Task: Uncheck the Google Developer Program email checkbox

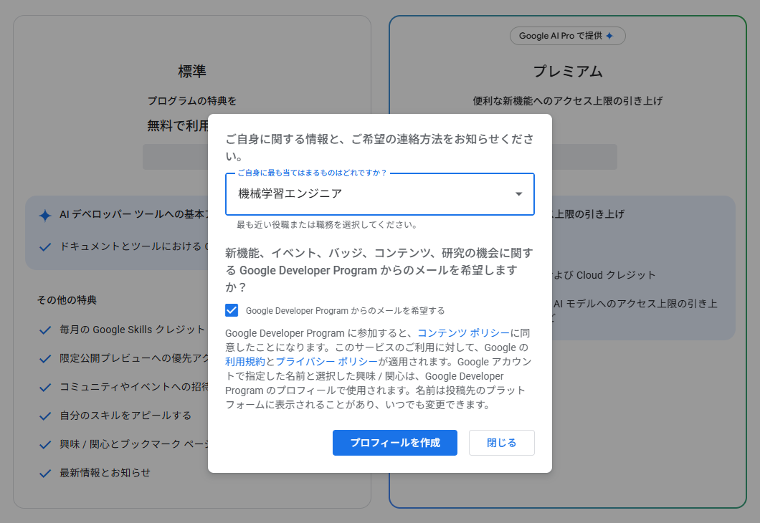Action: point(232,310)
